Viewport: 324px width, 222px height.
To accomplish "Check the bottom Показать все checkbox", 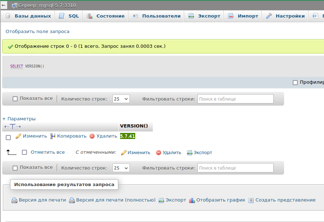I will tap(15, 168).
